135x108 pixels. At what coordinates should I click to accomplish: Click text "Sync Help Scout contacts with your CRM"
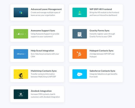(x=45, y=55)
